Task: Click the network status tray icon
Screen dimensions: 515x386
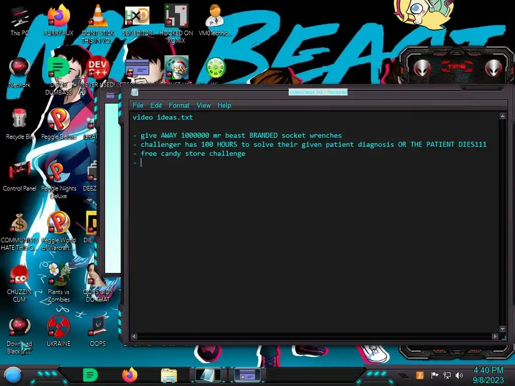Action: click(x=447, y=375)
